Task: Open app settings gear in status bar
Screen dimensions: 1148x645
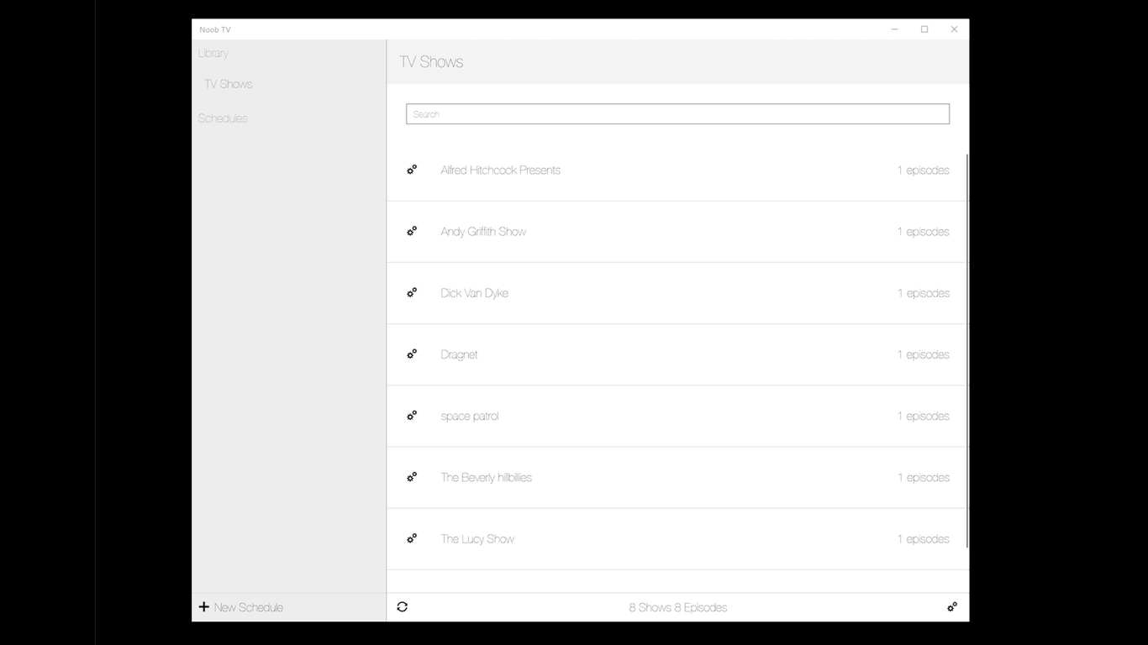Action: pos(952,606)
